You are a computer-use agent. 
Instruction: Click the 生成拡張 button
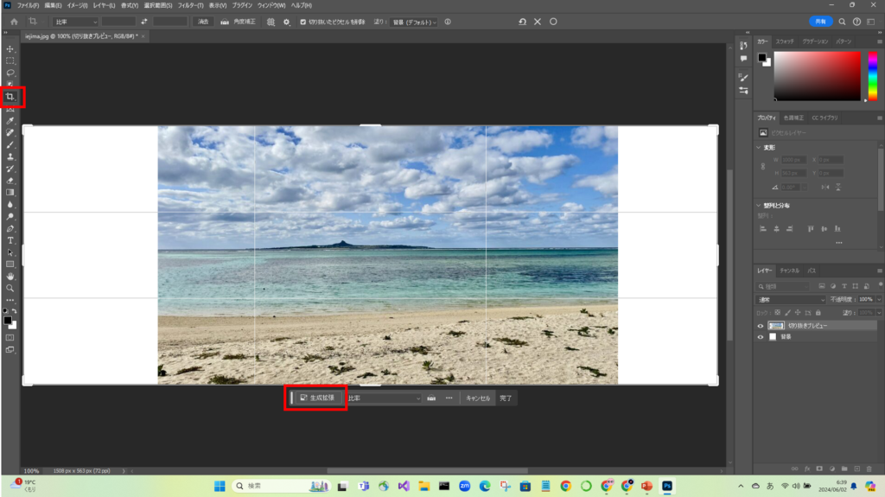point(317,398)
